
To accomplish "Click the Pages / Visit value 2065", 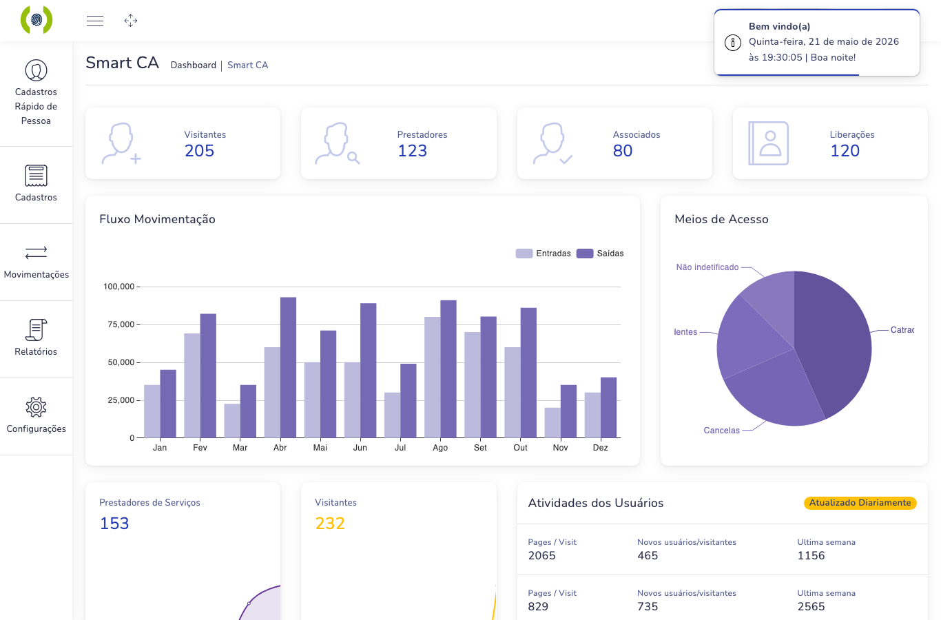I will click(x=541, y=556).
